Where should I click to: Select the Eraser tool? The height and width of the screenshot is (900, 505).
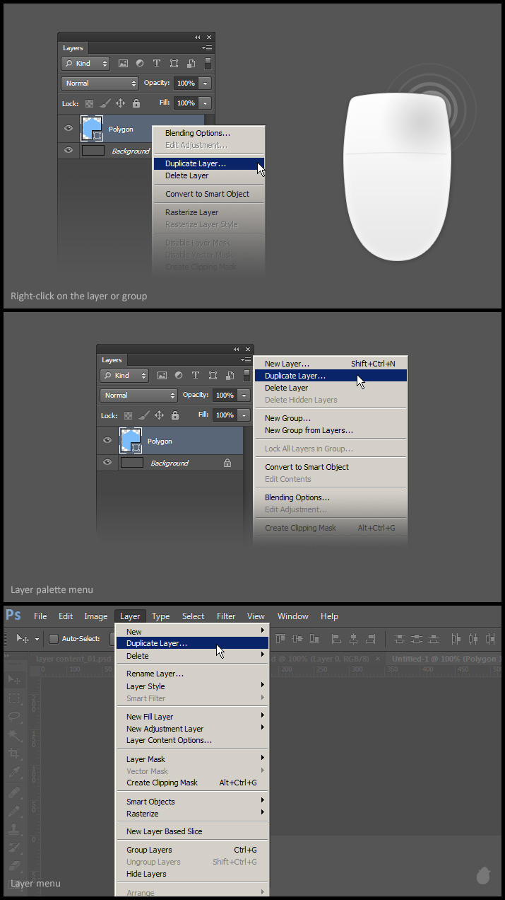click(15, 865)
